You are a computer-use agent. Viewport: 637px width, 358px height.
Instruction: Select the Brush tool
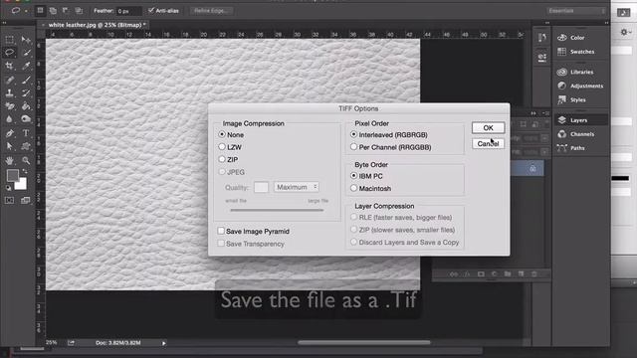(x=26, y=80)
